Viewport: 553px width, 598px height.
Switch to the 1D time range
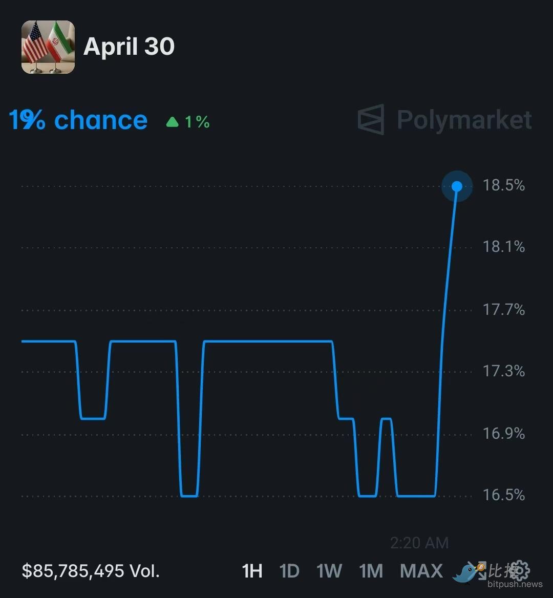pyautogui.click(x=289, y=570)
